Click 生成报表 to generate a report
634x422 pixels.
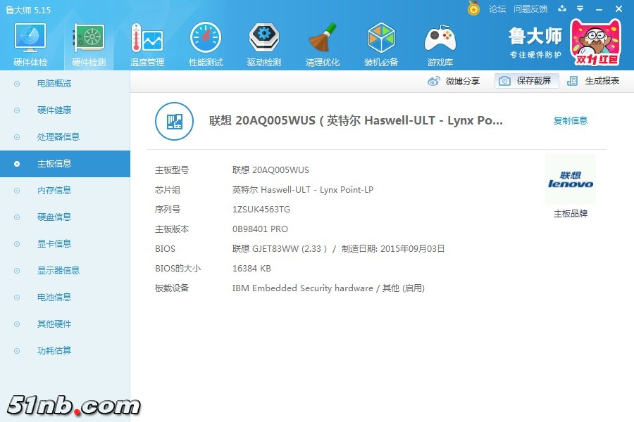click(594, 81)
